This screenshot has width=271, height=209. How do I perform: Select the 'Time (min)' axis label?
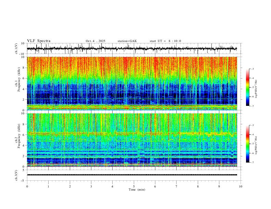[137, 190]
